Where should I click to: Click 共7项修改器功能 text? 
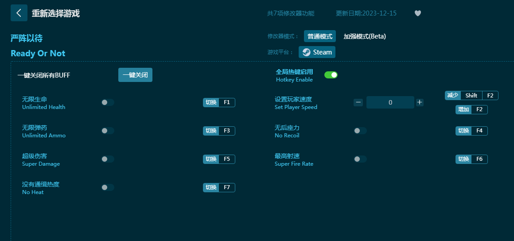[291, 13]
